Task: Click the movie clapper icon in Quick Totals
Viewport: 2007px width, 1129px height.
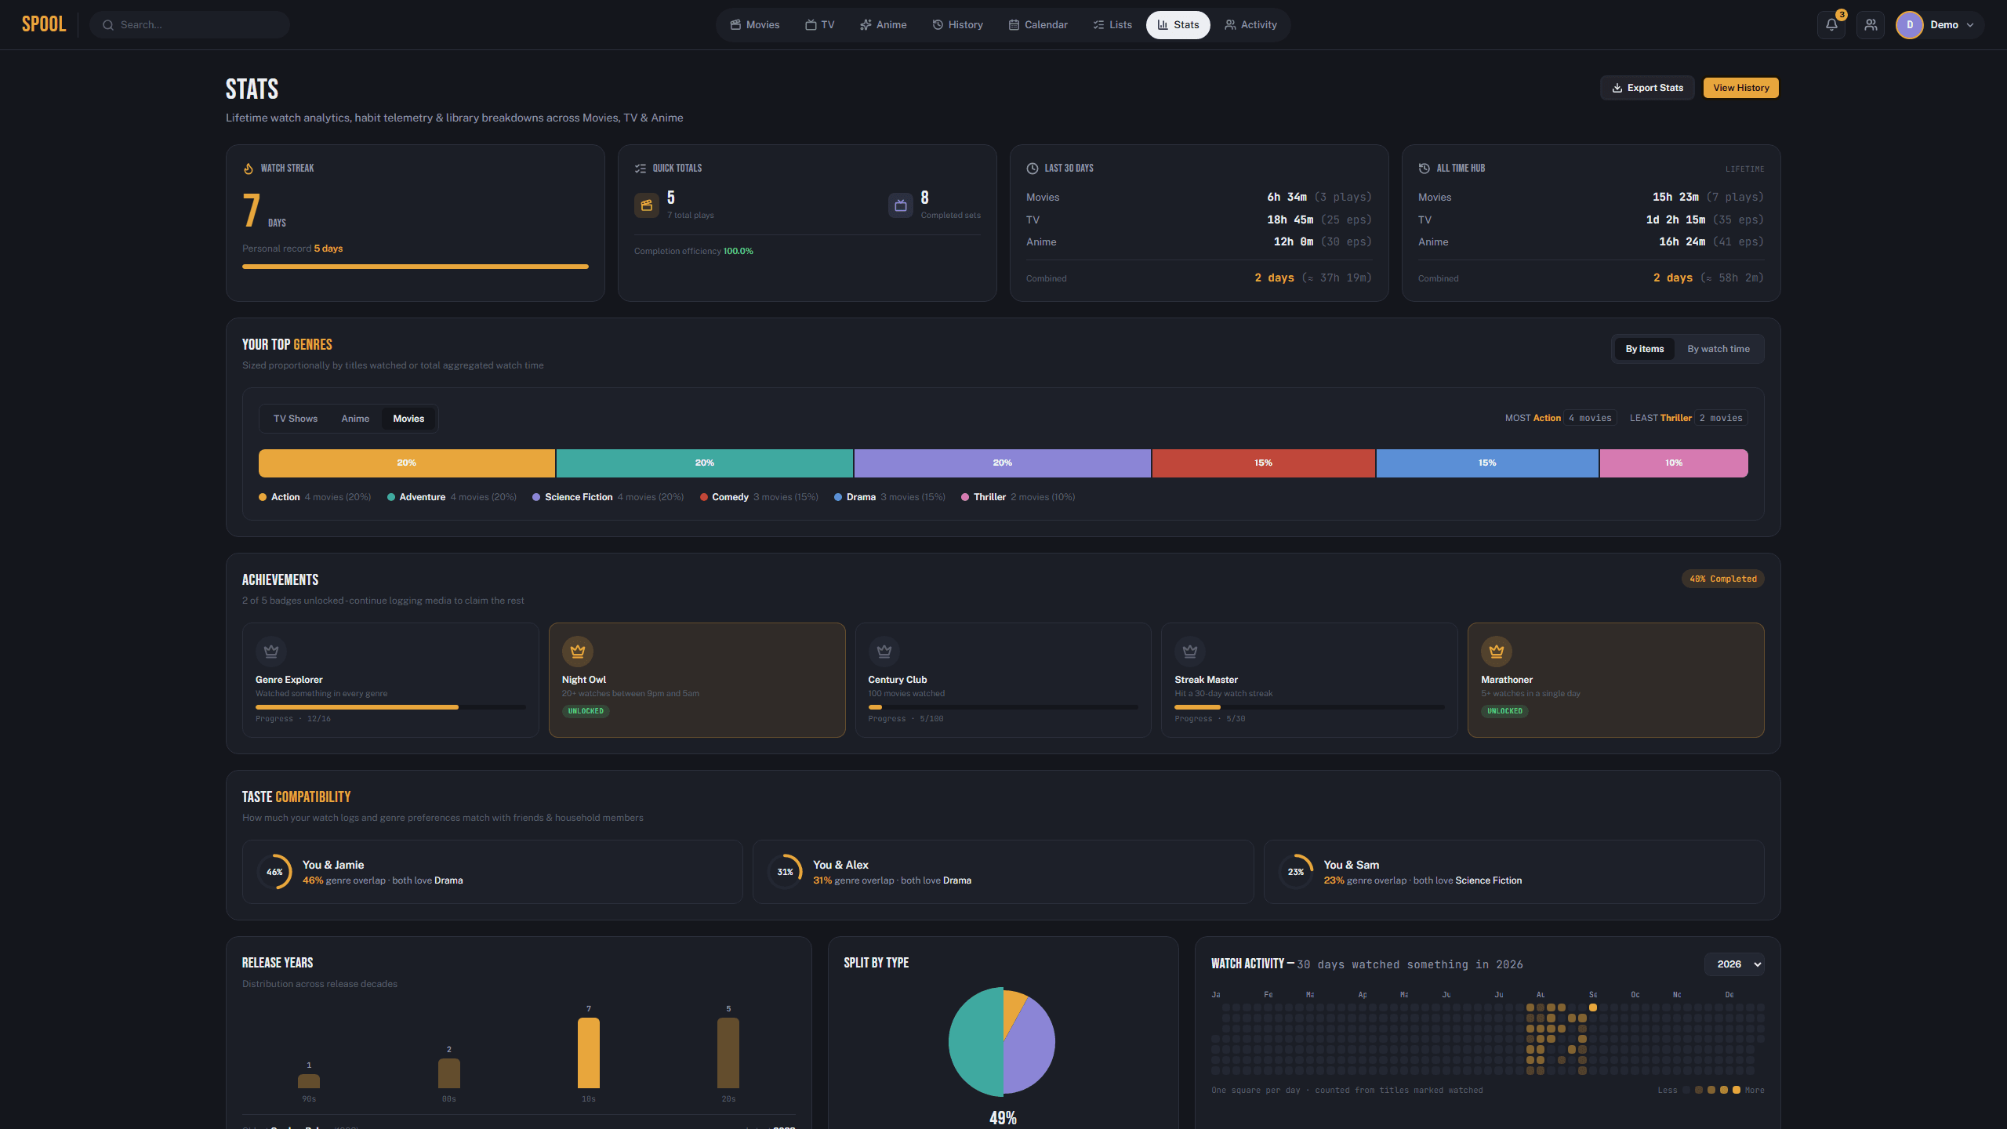Action: tap(647, 205)
